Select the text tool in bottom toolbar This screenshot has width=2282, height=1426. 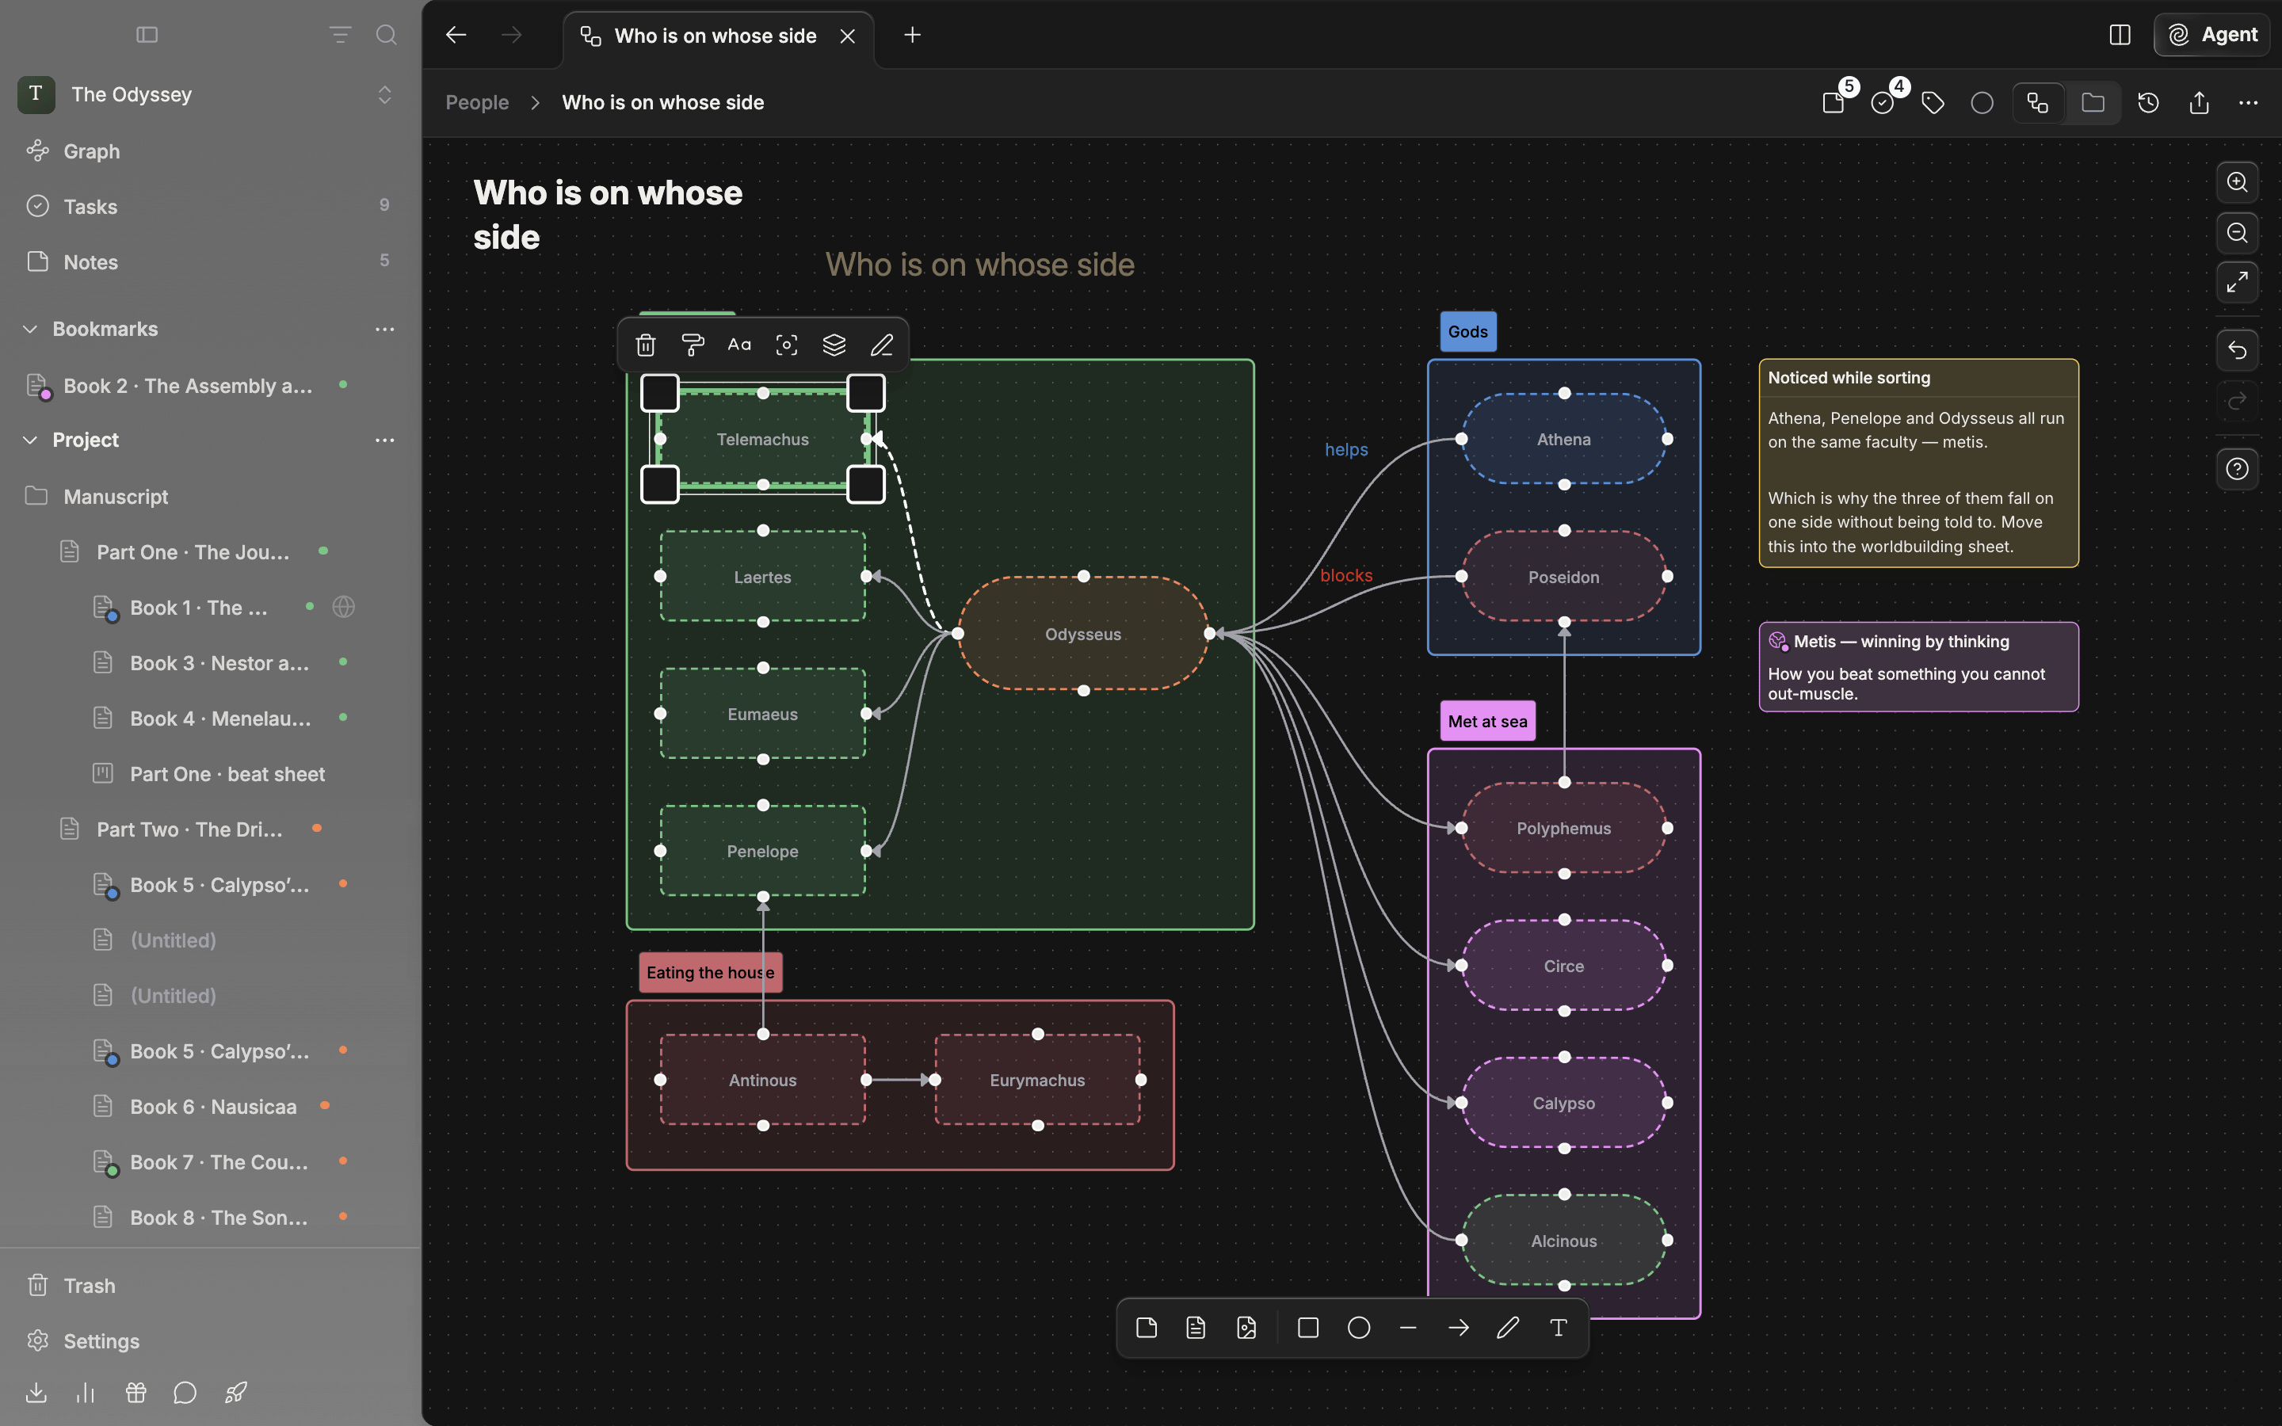(x=1558, y=1328)
